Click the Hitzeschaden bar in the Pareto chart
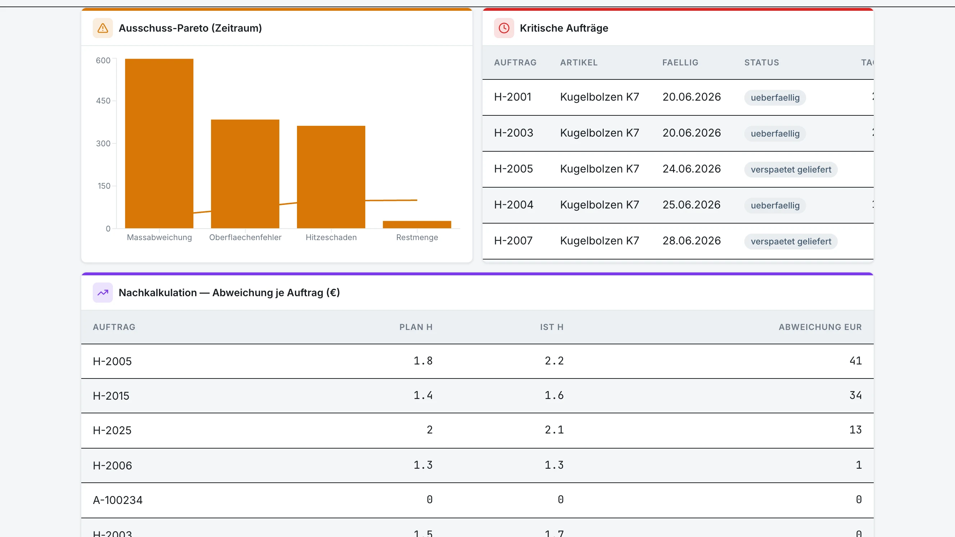Viewport: 955px width, 537px height. tap(331, 177)
